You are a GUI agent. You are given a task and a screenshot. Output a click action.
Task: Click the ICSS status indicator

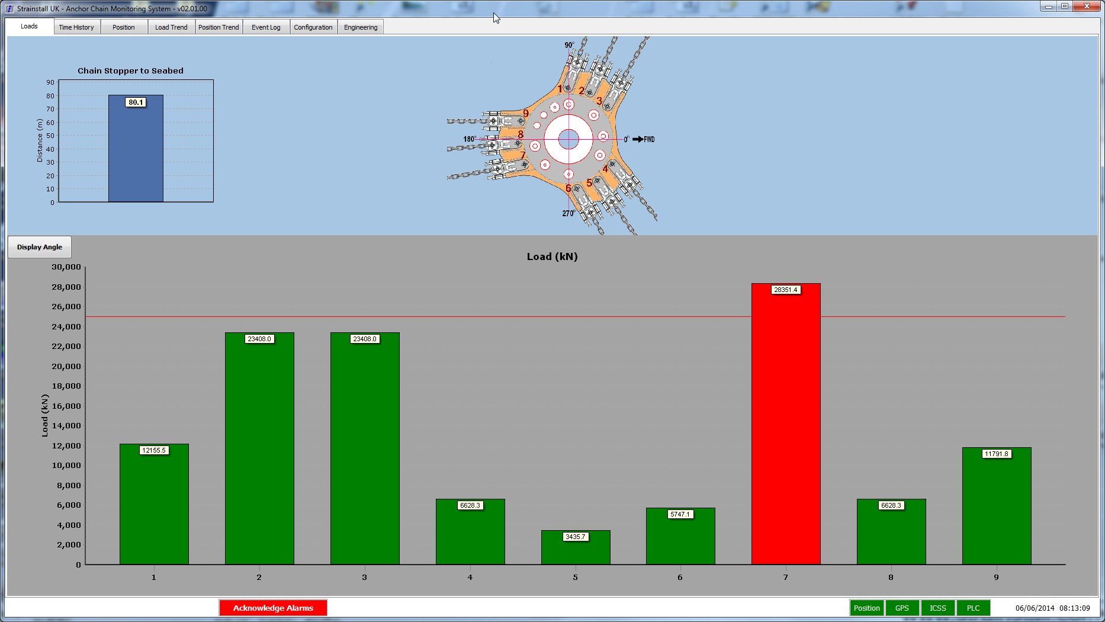point(937,608)
